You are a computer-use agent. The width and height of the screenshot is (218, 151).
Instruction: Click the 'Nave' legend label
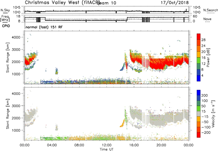point(207,19)
